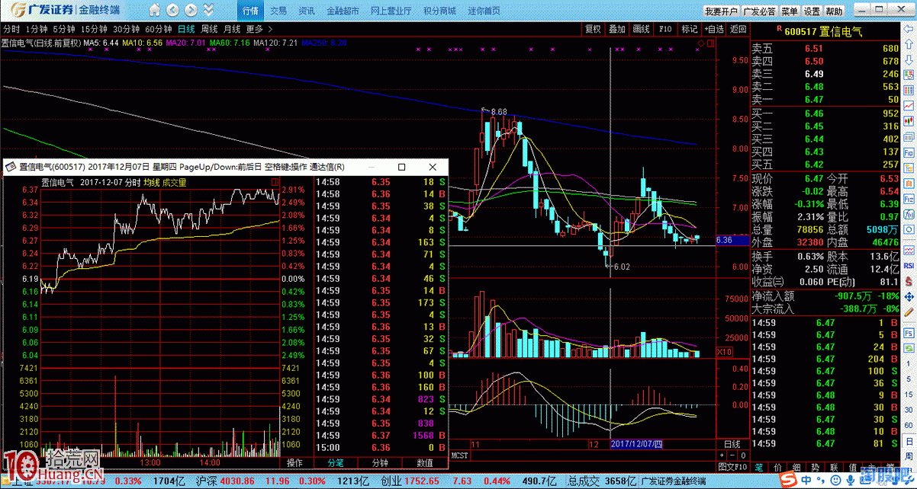Select the 分时 period

click(x=11, y=29)
